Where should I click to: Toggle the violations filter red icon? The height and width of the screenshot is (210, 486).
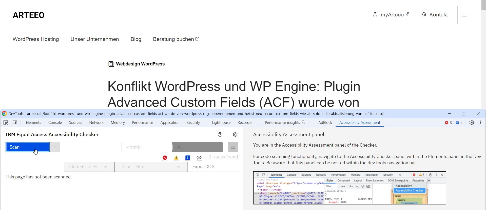pos(165,158)
